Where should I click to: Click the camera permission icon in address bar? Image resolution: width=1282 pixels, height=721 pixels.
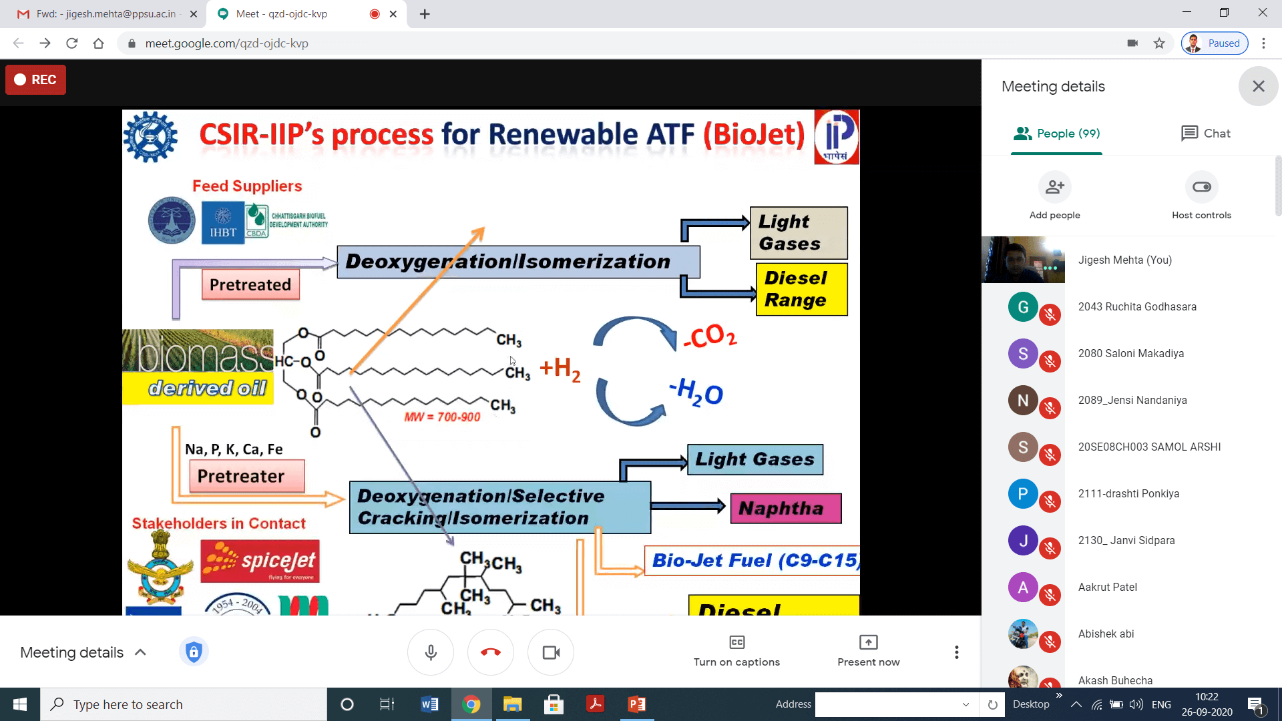[1132, 43]
